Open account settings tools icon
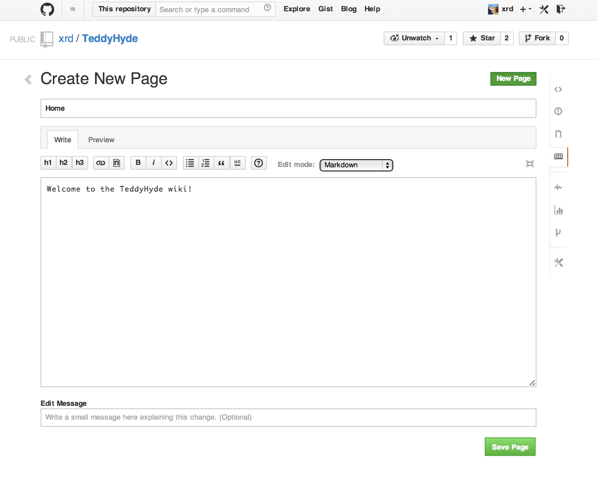 pos(544,9)
